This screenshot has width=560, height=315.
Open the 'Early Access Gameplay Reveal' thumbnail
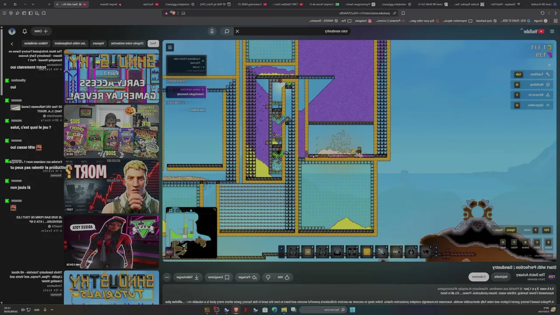pos(112,76)
